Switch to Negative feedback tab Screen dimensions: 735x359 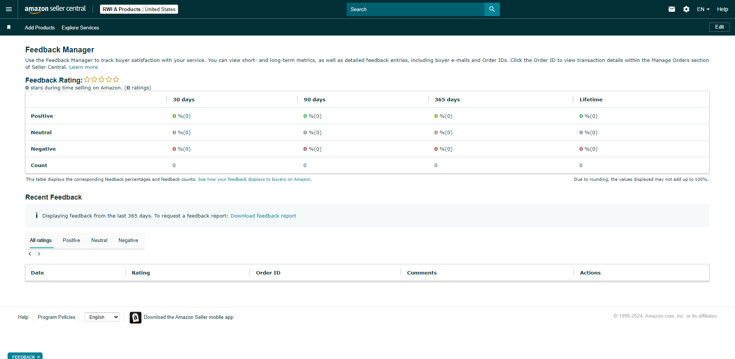128,240
